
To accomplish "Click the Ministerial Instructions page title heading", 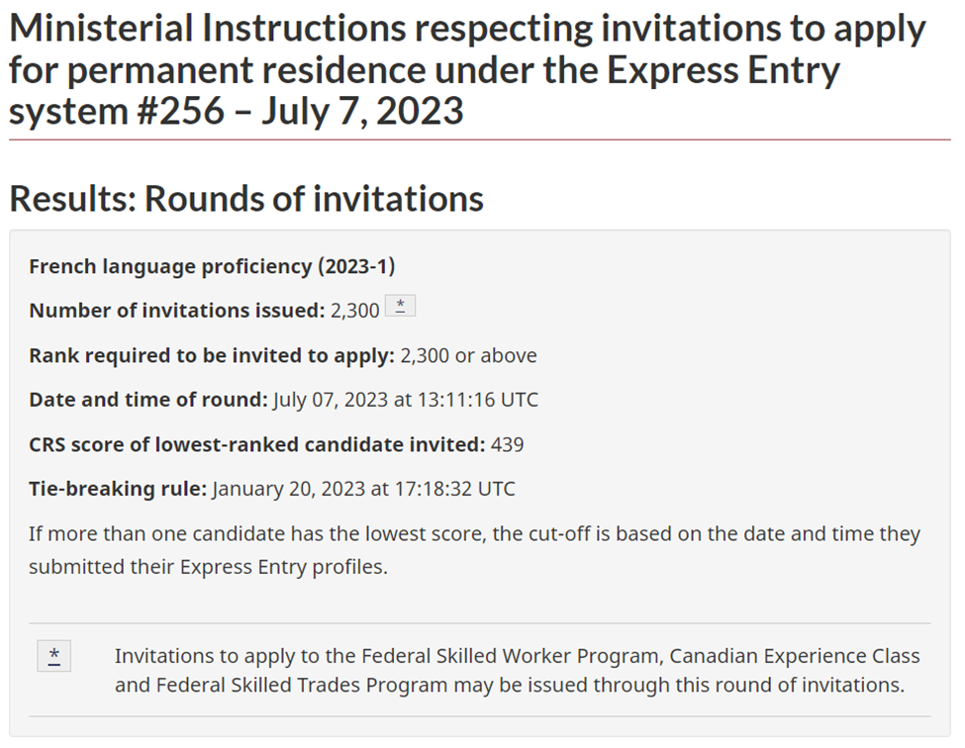I will (467, 69).
